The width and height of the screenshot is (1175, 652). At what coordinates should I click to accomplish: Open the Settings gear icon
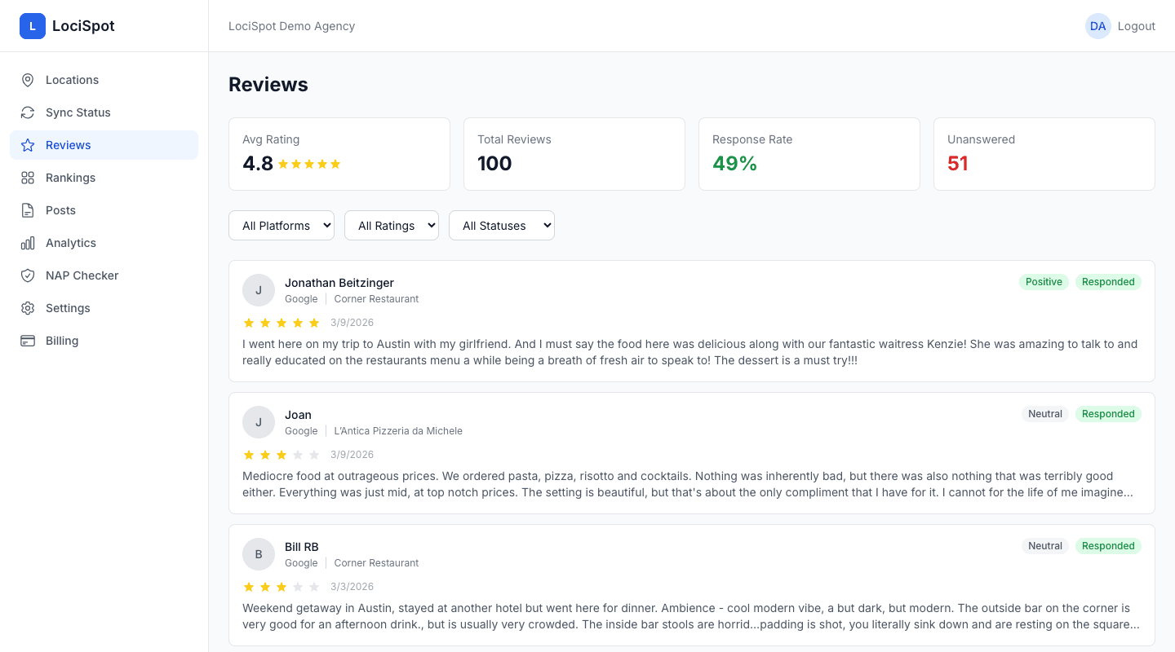click(27, 308)
